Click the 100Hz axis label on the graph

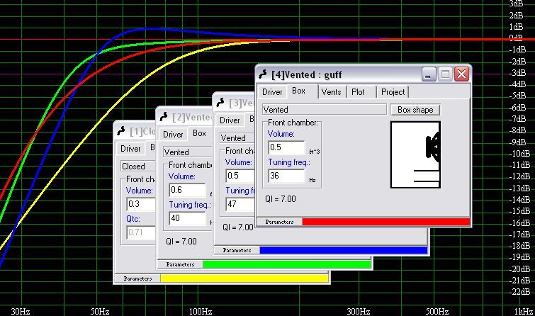[x=201, y=311]
